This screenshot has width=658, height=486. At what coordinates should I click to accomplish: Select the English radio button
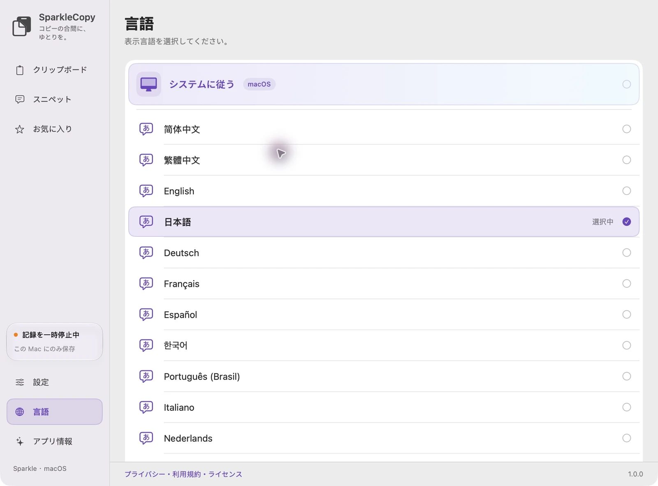click(626, 191)
